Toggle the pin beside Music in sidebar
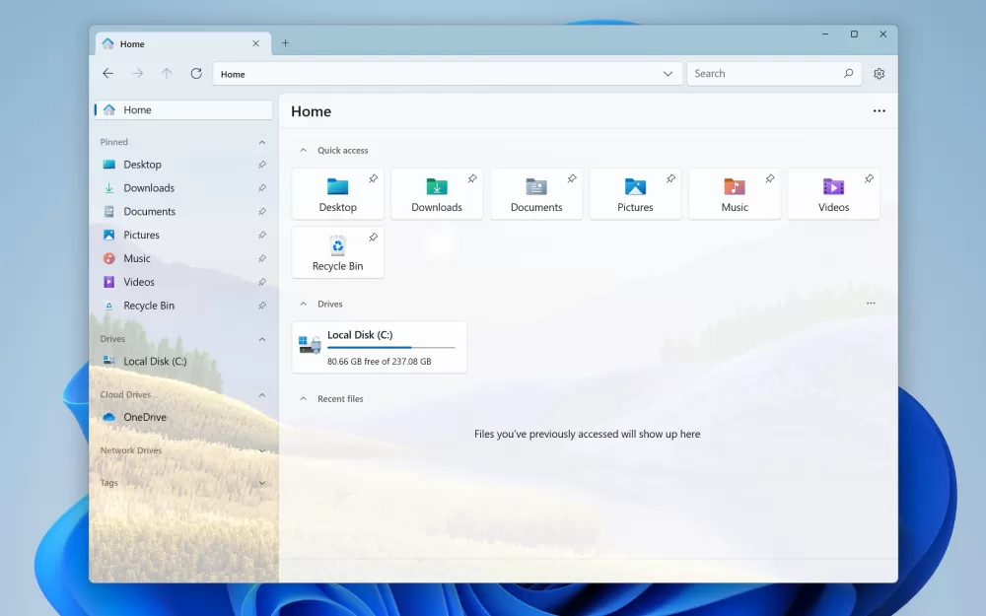The height and width of the screenshot is (616, 986). (x=262, y=258)
